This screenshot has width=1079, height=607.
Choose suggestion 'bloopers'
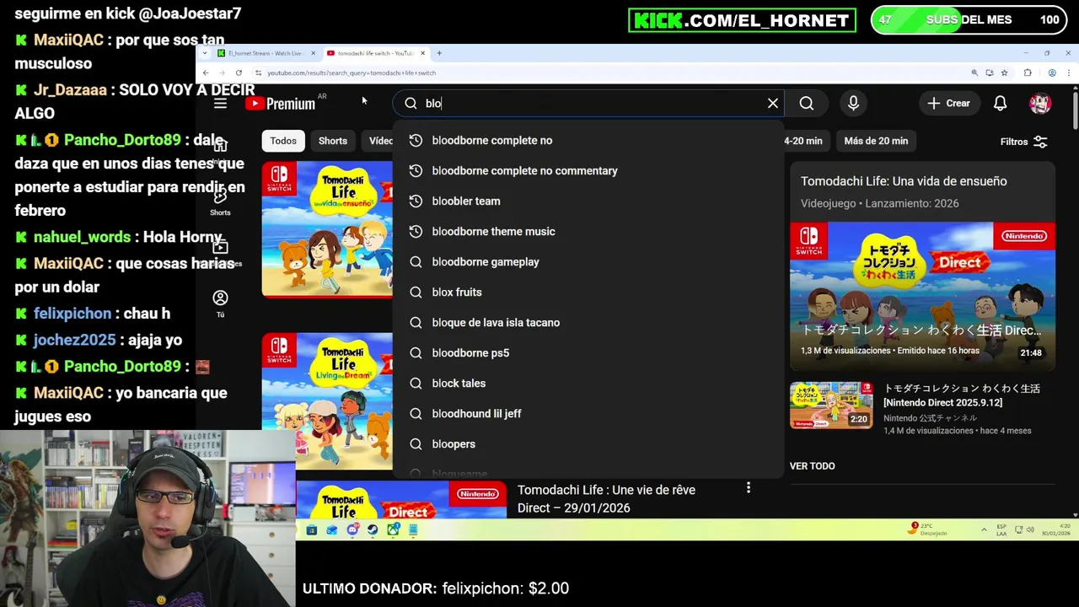pyautogui.click(x=588, y=443)
